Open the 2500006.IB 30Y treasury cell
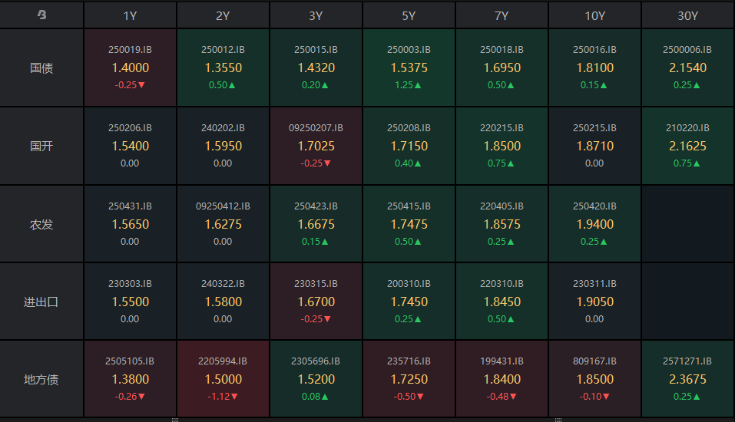This screenshot has width=735, height=422. point(687,68)
